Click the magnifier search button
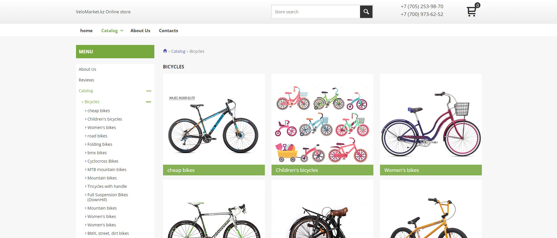 pyautogui.click(x=366, y=12)
